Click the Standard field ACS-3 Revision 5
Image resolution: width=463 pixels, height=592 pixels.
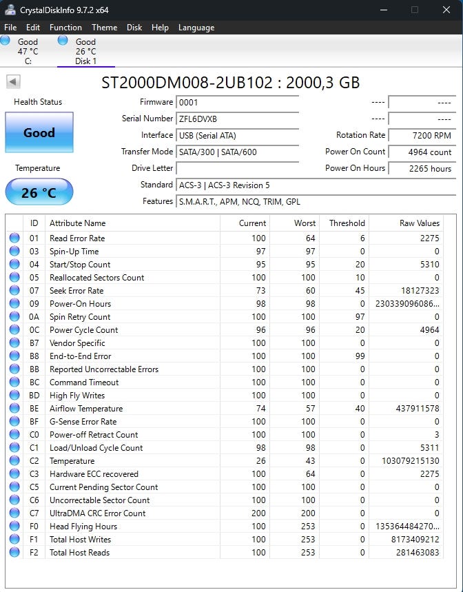pos(316,185)
